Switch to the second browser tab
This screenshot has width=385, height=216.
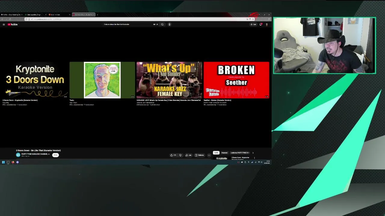point(35,15)
